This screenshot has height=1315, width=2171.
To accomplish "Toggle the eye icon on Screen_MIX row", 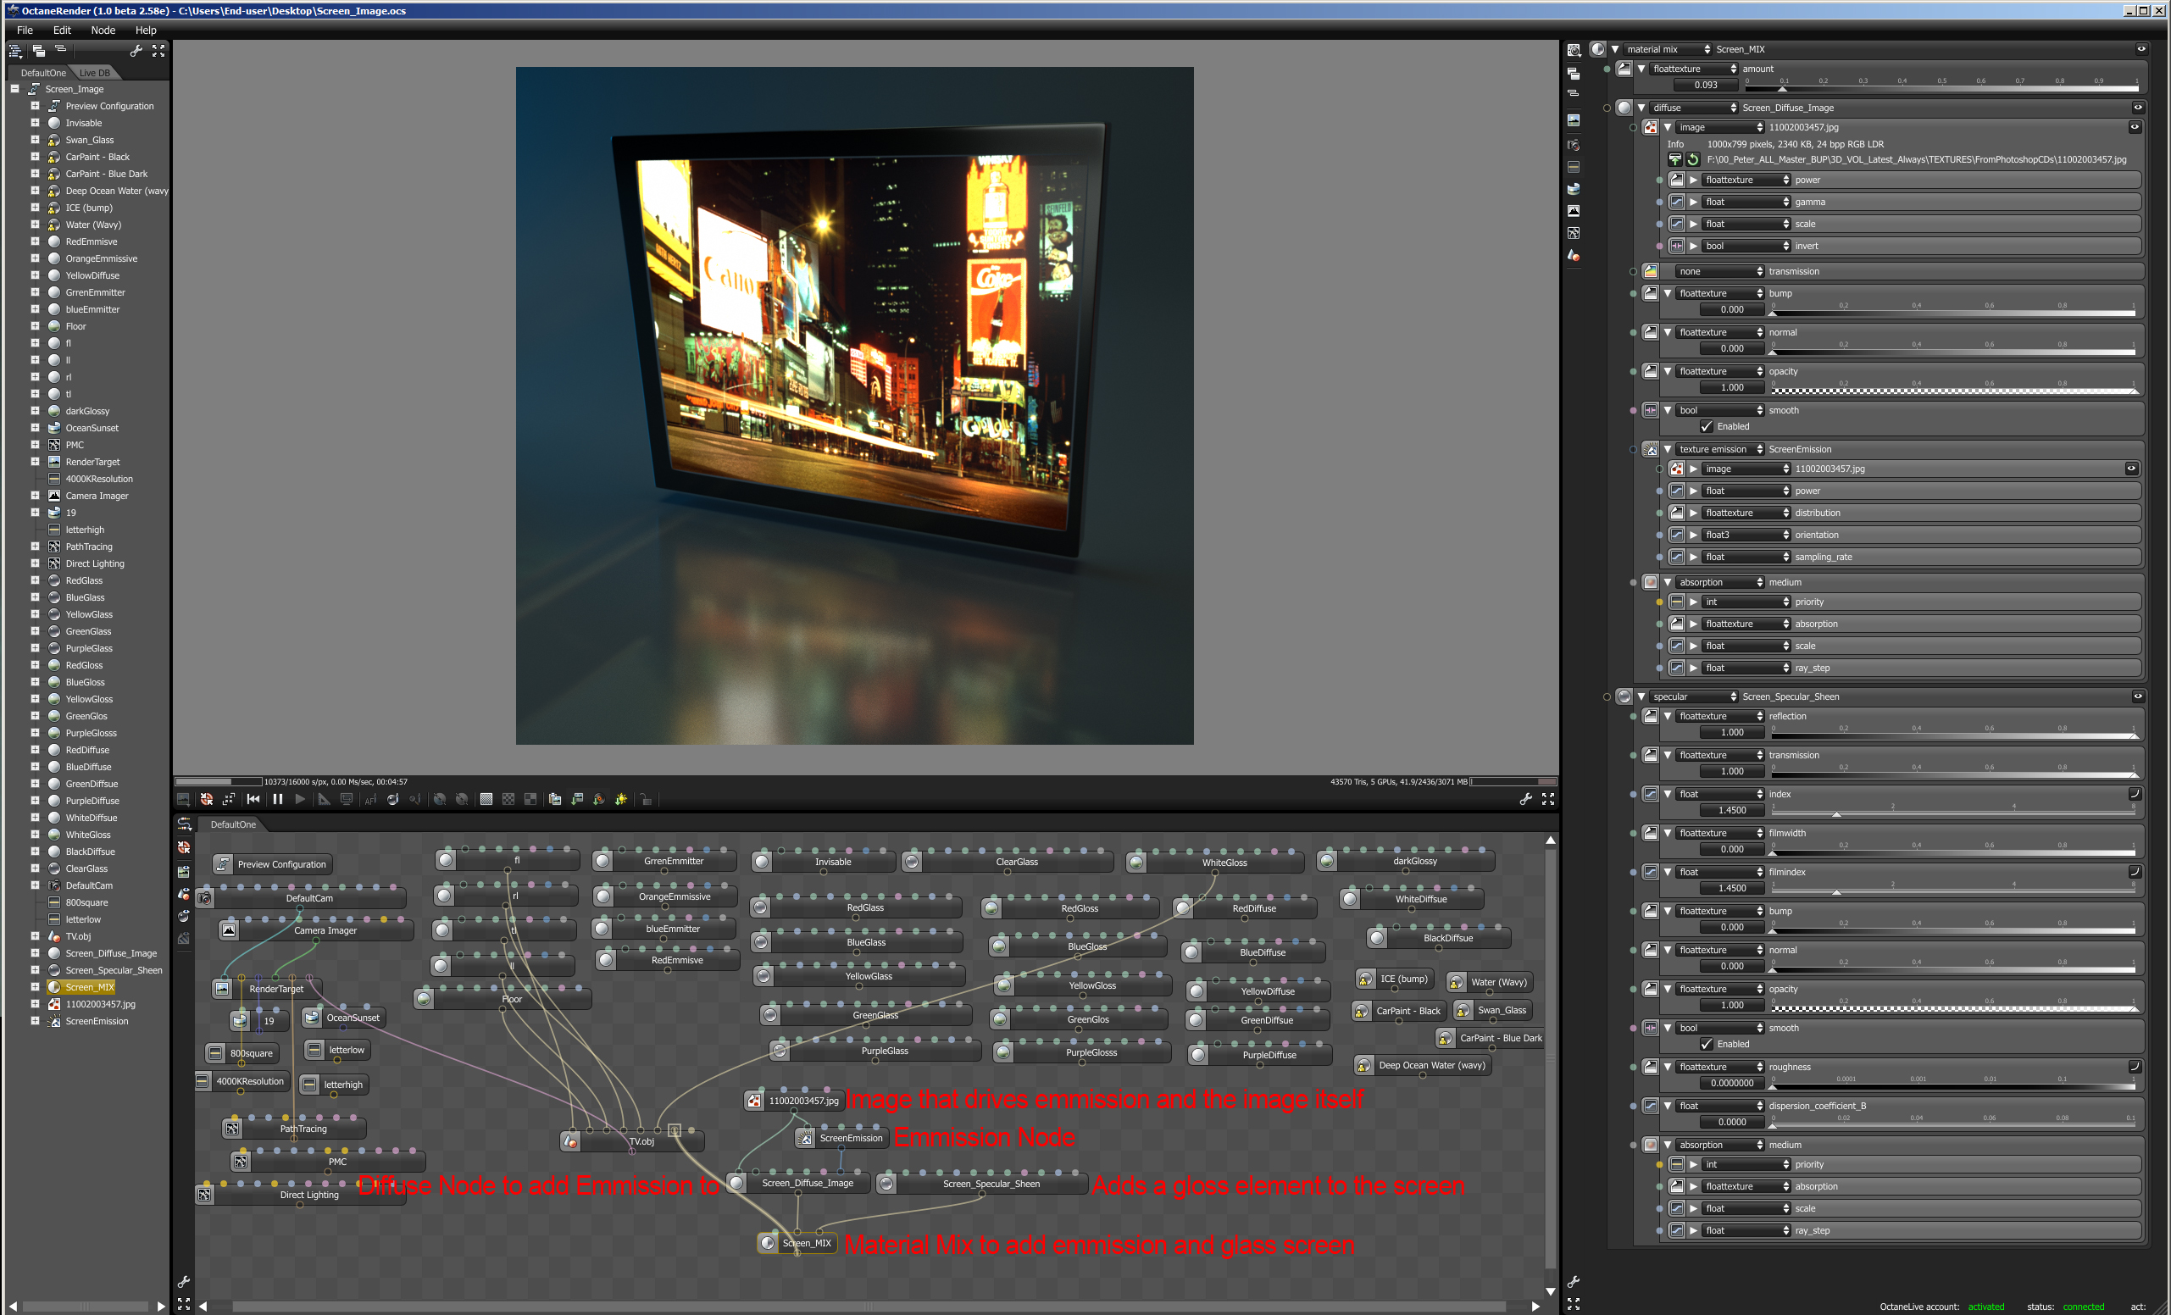I will pos(2141,49).
